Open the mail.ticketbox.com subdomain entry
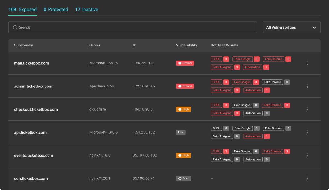Viewport: 329px width, 190px height. pos(31,63)
